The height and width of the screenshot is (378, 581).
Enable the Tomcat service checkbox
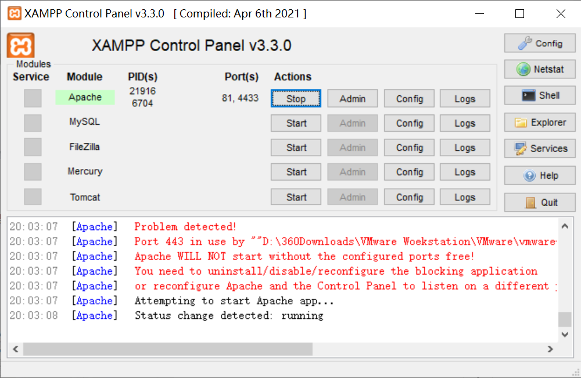(x=33, y=196)
